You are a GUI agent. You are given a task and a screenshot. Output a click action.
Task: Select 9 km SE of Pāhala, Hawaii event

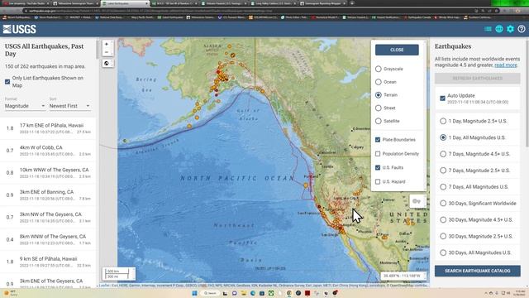(48, 262)
